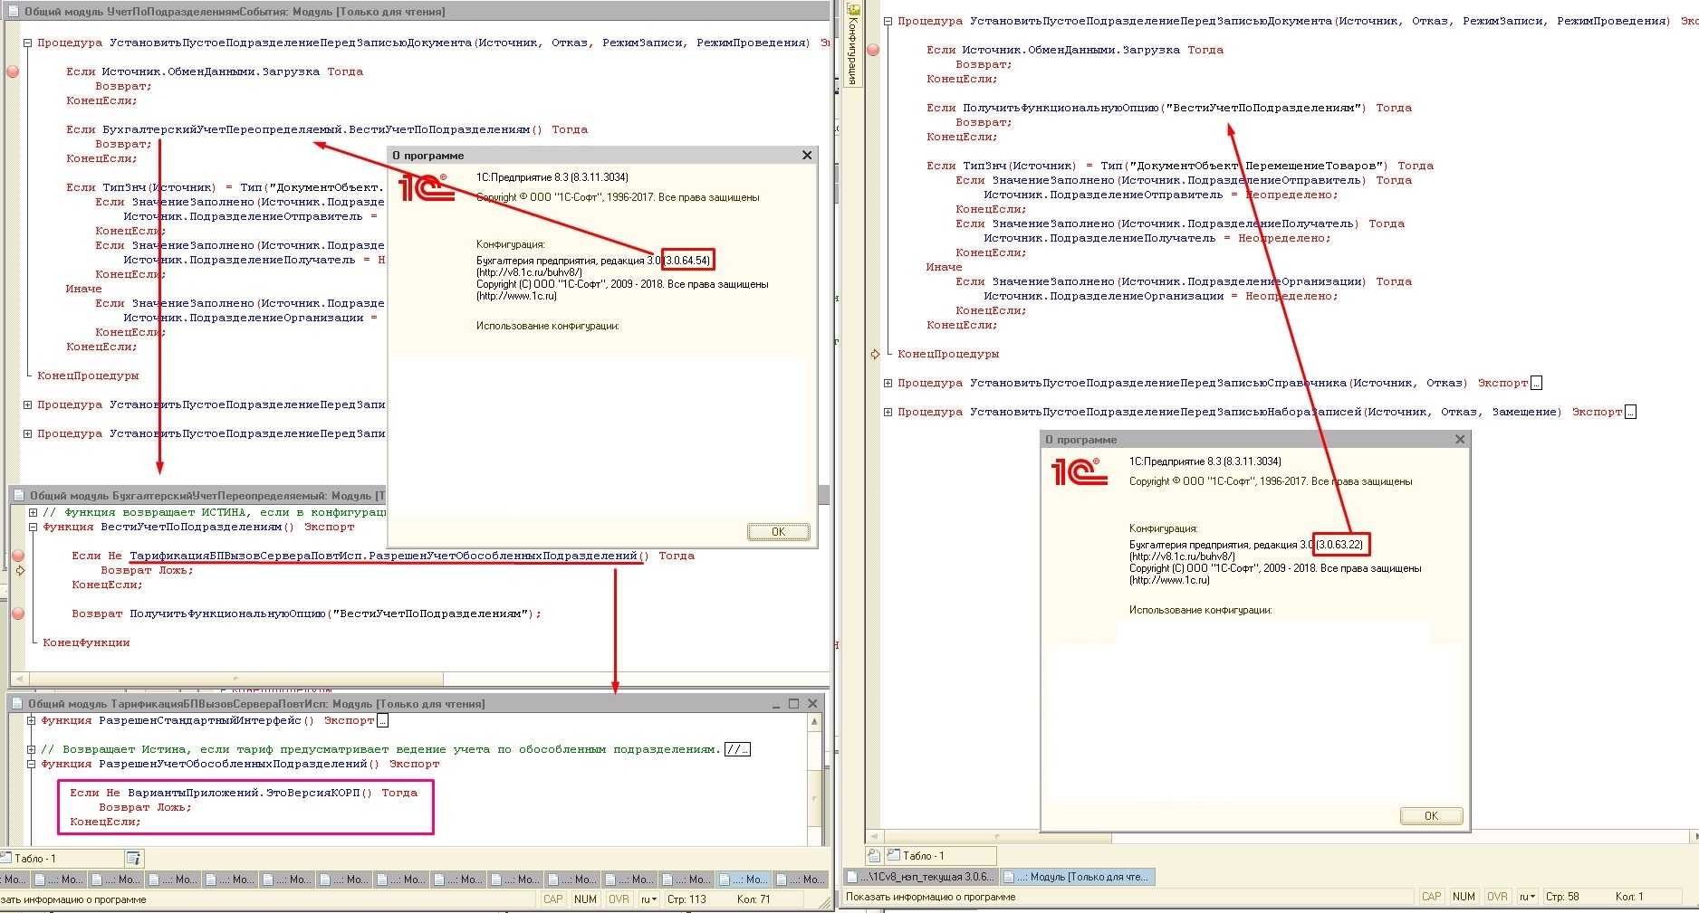Open www.1c.ru link in right dialog
1699x913 pixels.
tap(1170, 580)
